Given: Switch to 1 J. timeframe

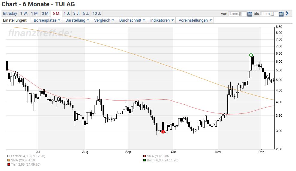Looking at the screenshot, I should click(x=67, y=13).
